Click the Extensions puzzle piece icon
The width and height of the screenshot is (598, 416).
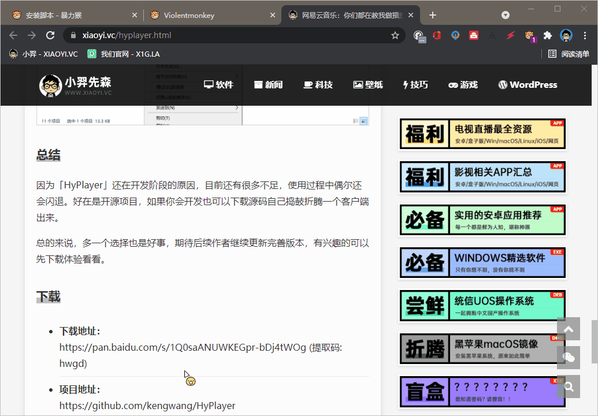tap(548, 35)
